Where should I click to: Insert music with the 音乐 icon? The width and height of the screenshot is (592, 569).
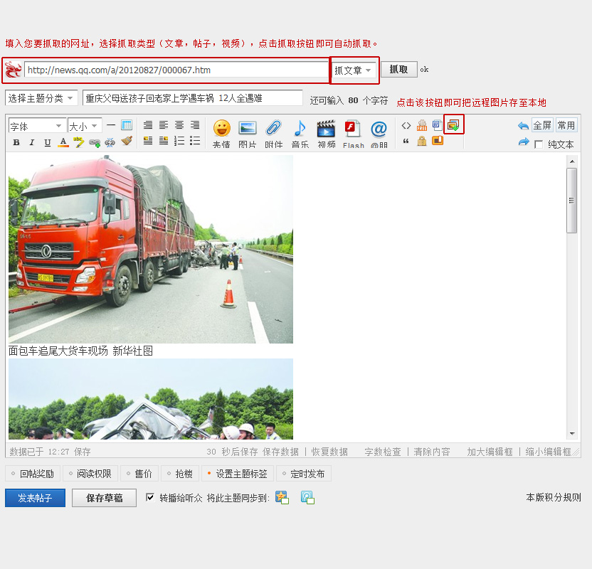click(x=300, y=129)
